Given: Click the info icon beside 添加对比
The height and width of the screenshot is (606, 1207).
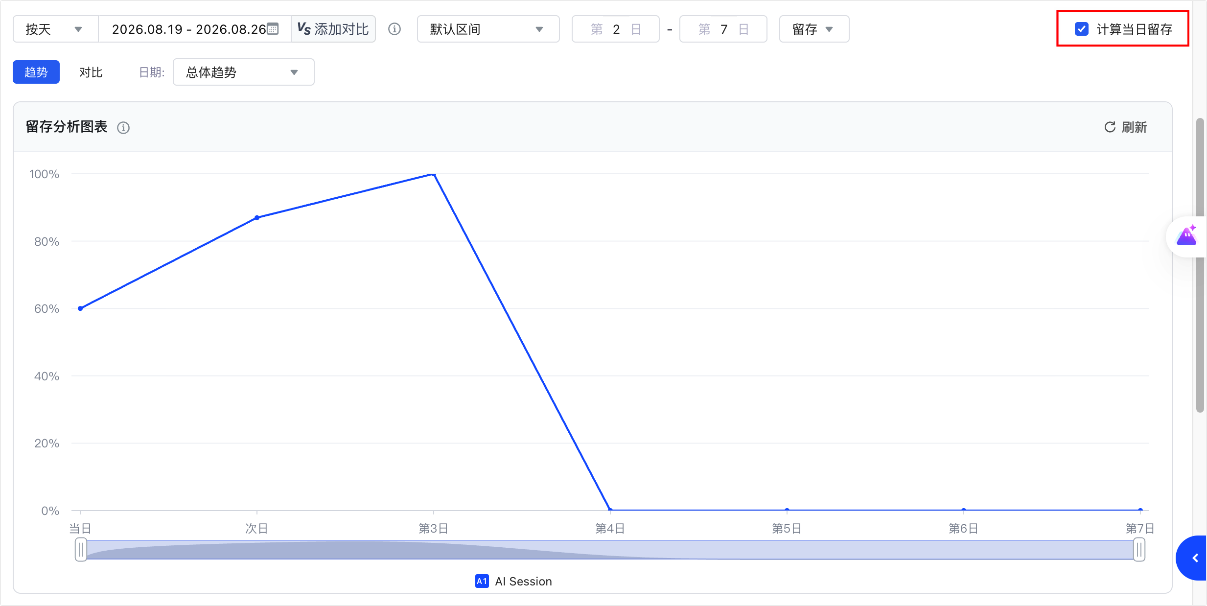Looking at the screenshot, I should (395, 29).
